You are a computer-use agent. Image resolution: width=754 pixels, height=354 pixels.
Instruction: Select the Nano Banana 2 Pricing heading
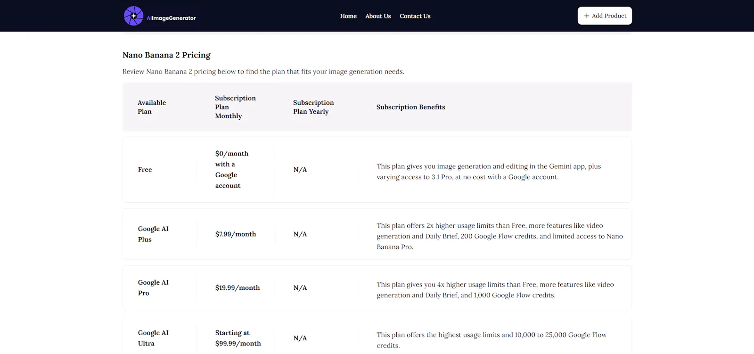[x=166, y=55]
